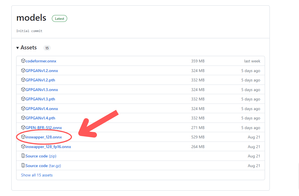Collapse the Assets section triangle
This screenshot has height=196, width=299.
tap(18, 48)
